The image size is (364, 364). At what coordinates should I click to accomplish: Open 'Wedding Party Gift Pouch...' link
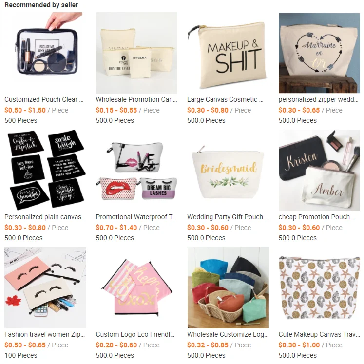pyautogui.click(x=228, y=217)
